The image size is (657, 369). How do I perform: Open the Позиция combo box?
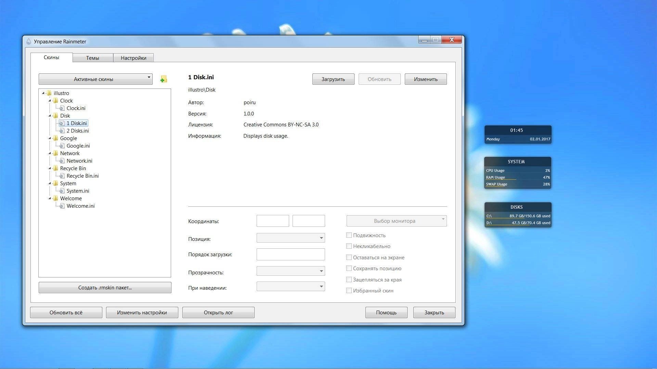[x=291, y=238]
